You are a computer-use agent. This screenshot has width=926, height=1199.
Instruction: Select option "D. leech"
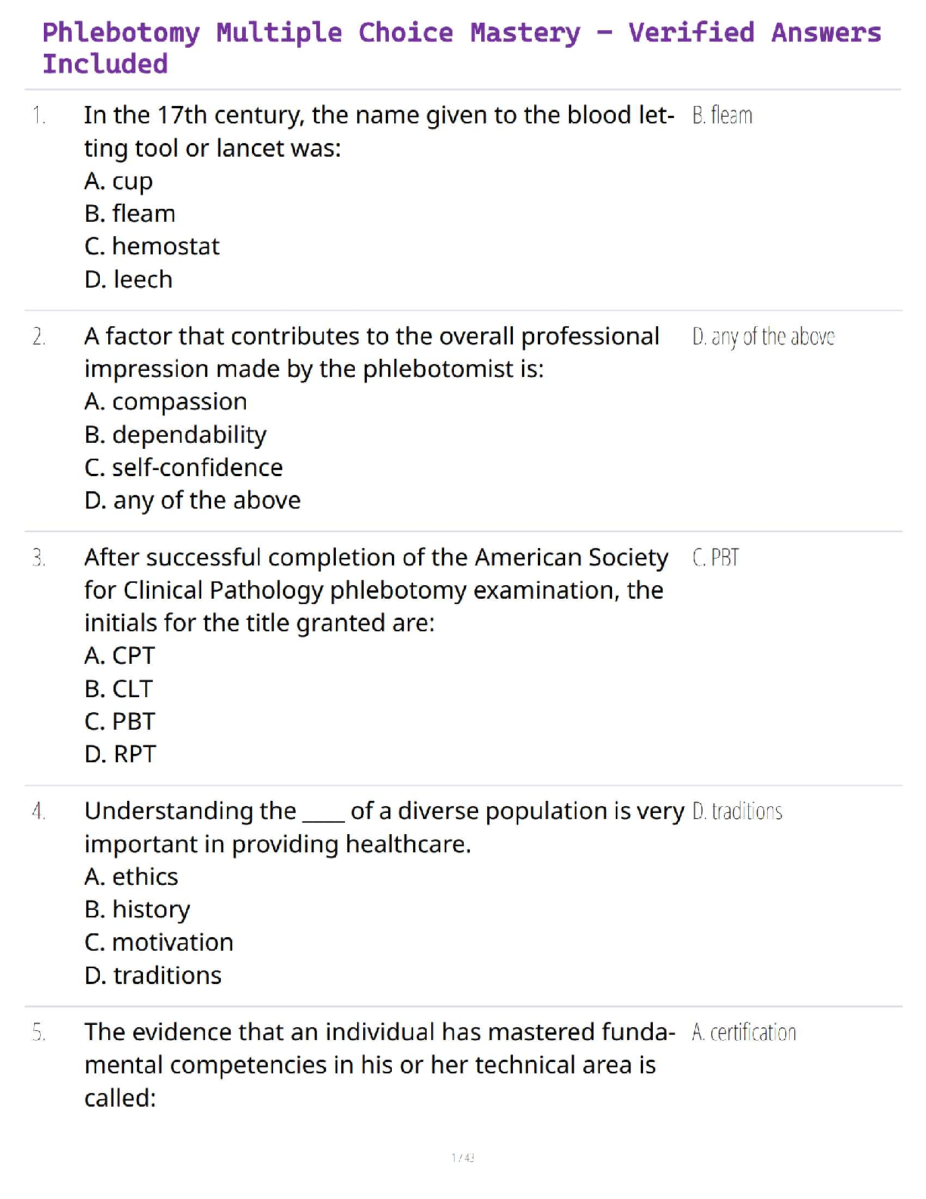tap(129, 280)
